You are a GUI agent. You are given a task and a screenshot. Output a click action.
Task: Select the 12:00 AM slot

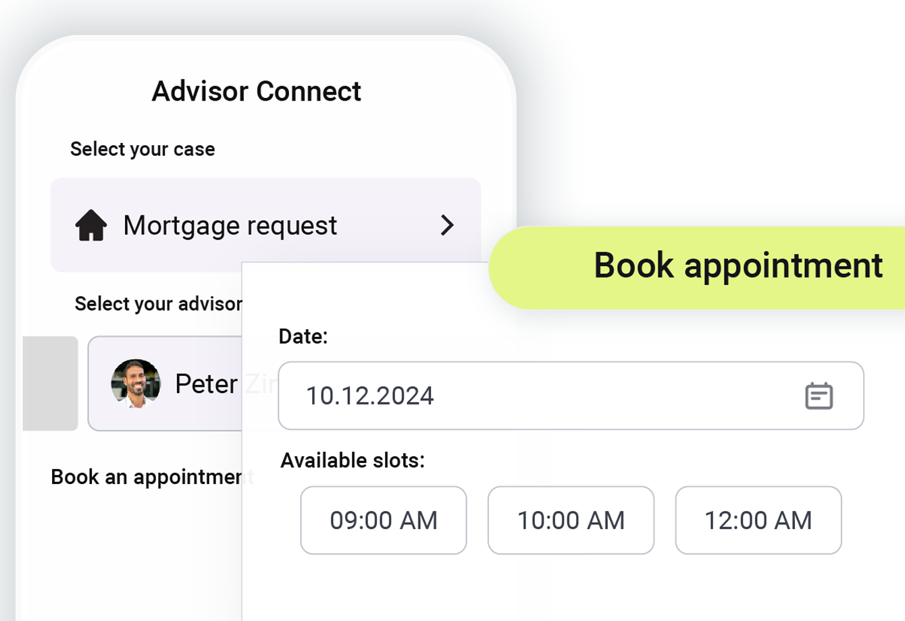point(758,520)
